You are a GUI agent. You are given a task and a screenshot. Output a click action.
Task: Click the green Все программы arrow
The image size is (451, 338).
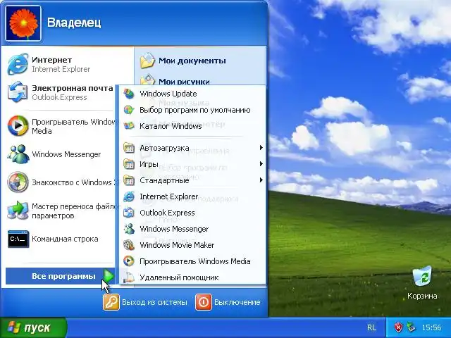coord(109,276)
